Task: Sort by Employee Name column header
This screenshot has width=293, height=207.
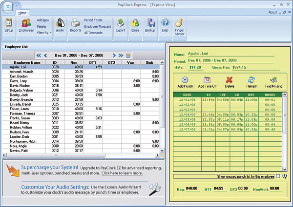Action: coord(27,62)
